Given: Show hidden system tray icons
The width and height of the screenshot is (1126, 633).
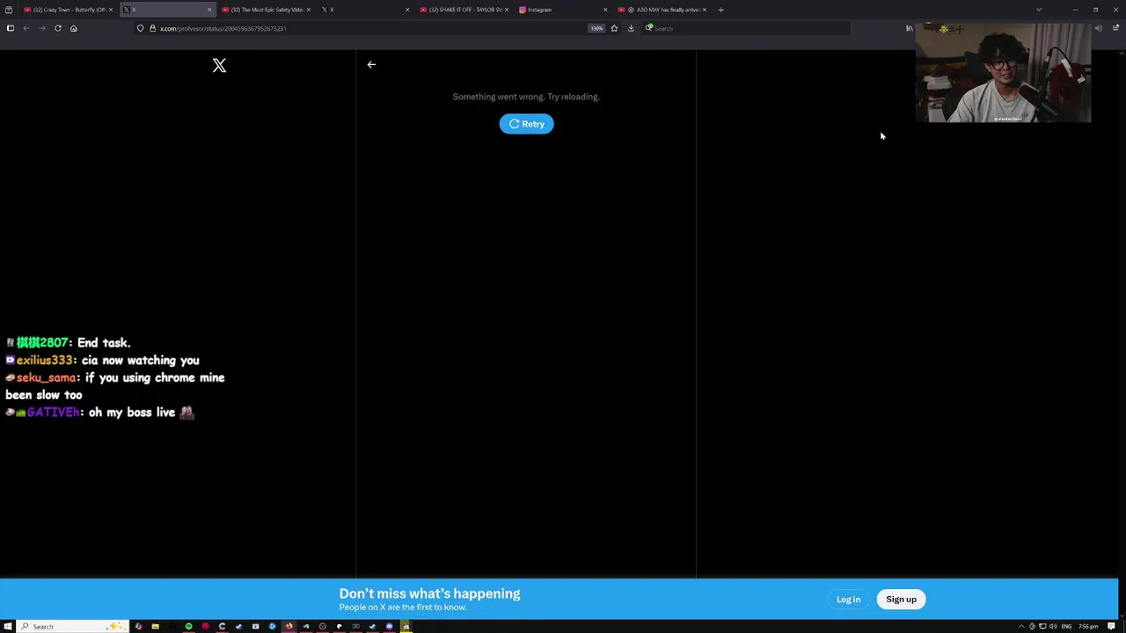Looking at the screenshot, I should click(x=1021, y=626).
